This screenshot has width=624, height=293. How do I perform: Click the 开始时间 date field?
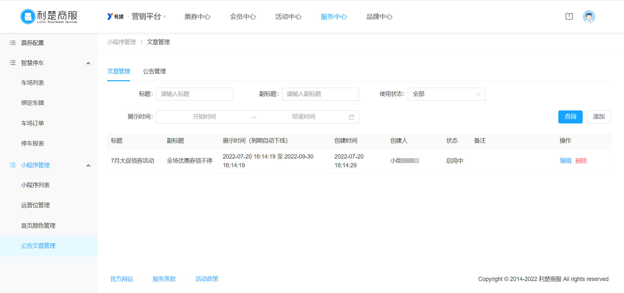204,117
